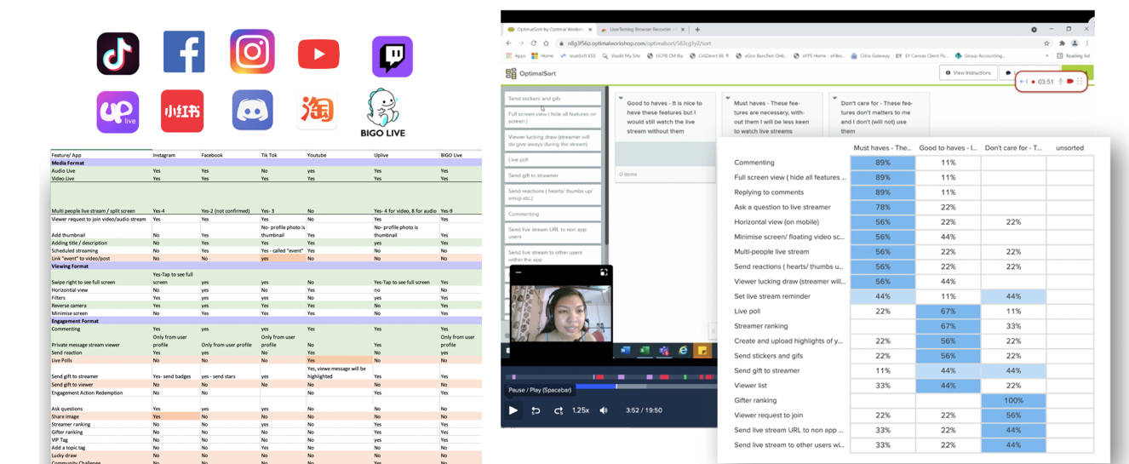The image size is (1129, 464).
Task: Change the 1.25x playback speed
Action: tap(581, 410)
